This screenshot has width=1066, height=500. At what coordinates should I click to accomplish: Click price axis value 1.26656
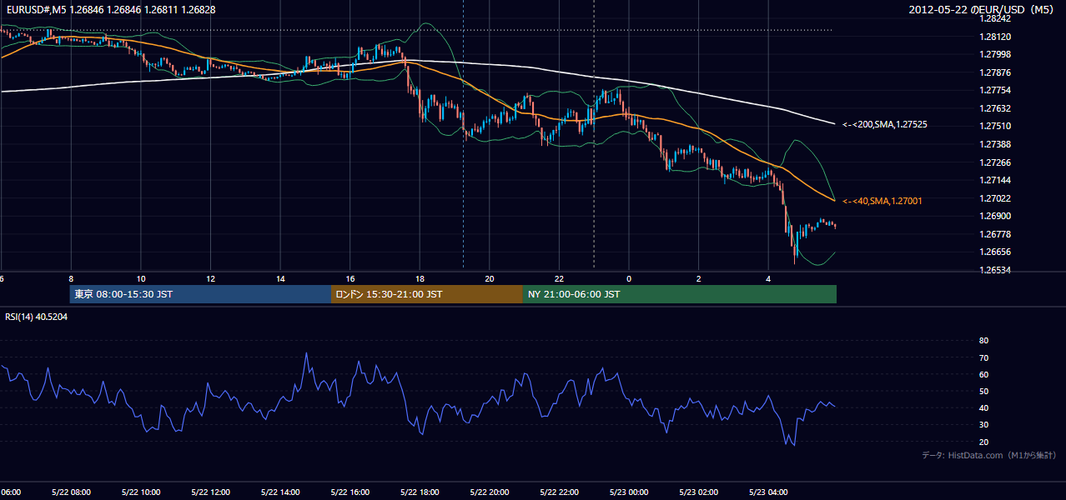click(x=994, y=252)
